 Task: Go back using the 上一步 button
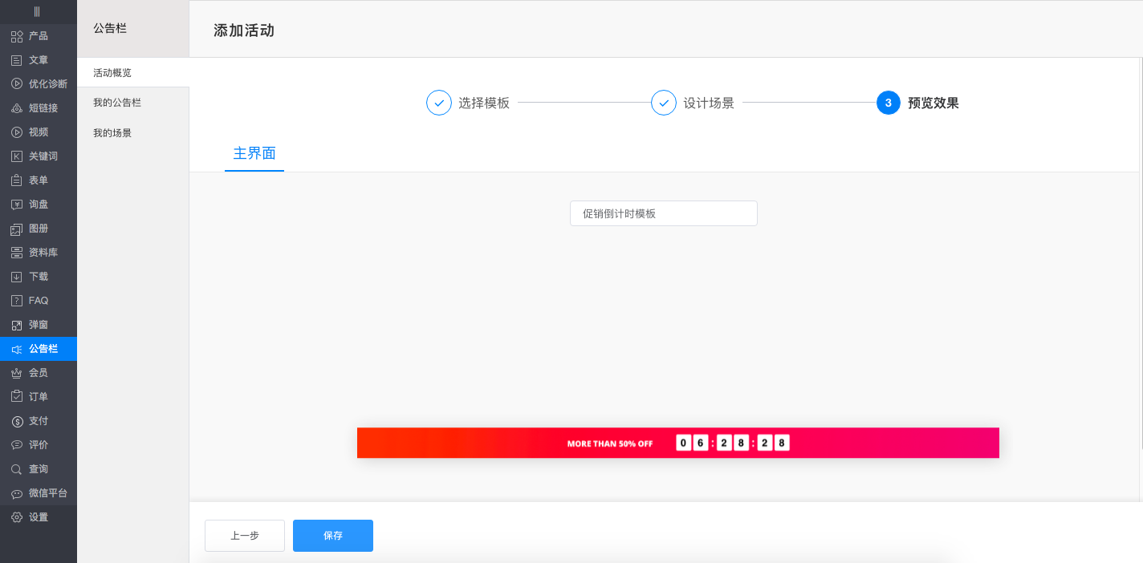[x=244, y=535]
